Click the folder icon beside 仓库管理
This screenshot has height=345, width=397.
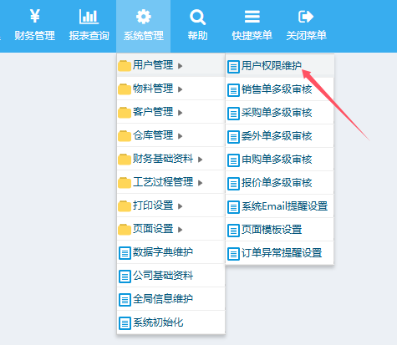[125, 136]
